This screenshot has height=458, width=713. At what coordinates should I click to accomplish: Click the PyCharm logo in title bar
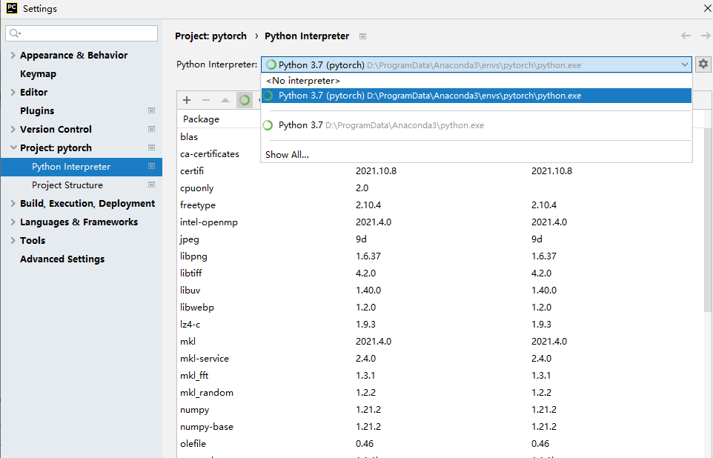coord(12,8)
